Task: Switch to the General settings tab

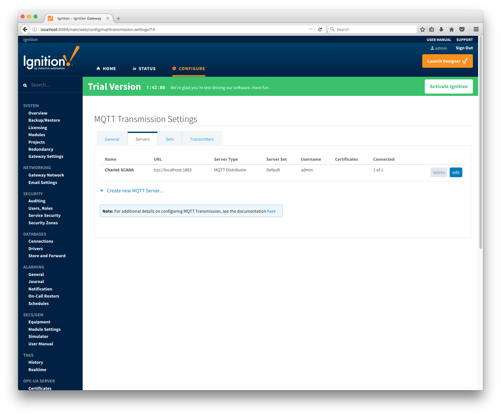Action: (x=112, y=139)
